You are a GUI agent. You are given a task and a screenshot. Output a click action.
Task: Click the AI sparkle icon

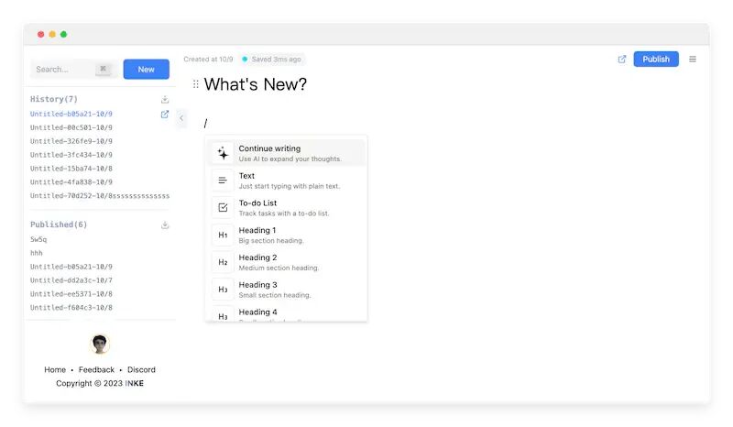pos(223,153)
